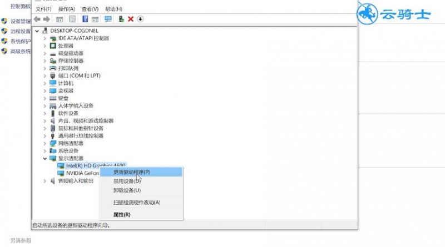Choose 禁用设备(D) from context menu
This screenshot has height=247, width=445.
pos(141,182)
